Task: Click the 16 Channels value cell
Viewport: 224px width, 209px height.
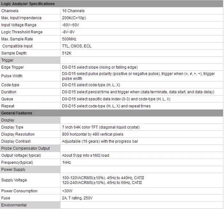Action: (73, 11)
